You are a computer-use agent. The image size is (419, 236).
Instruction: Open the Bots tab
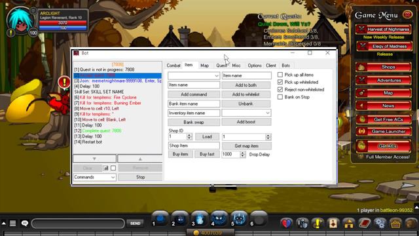285,66
